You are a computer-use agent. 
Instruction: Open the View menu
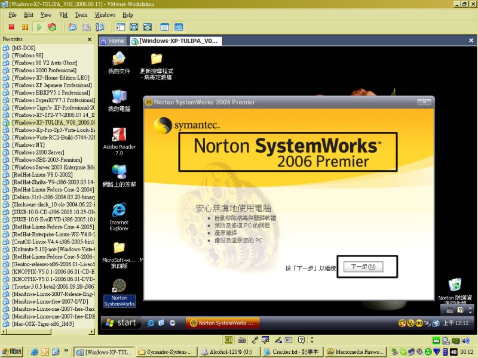[46, 15]
